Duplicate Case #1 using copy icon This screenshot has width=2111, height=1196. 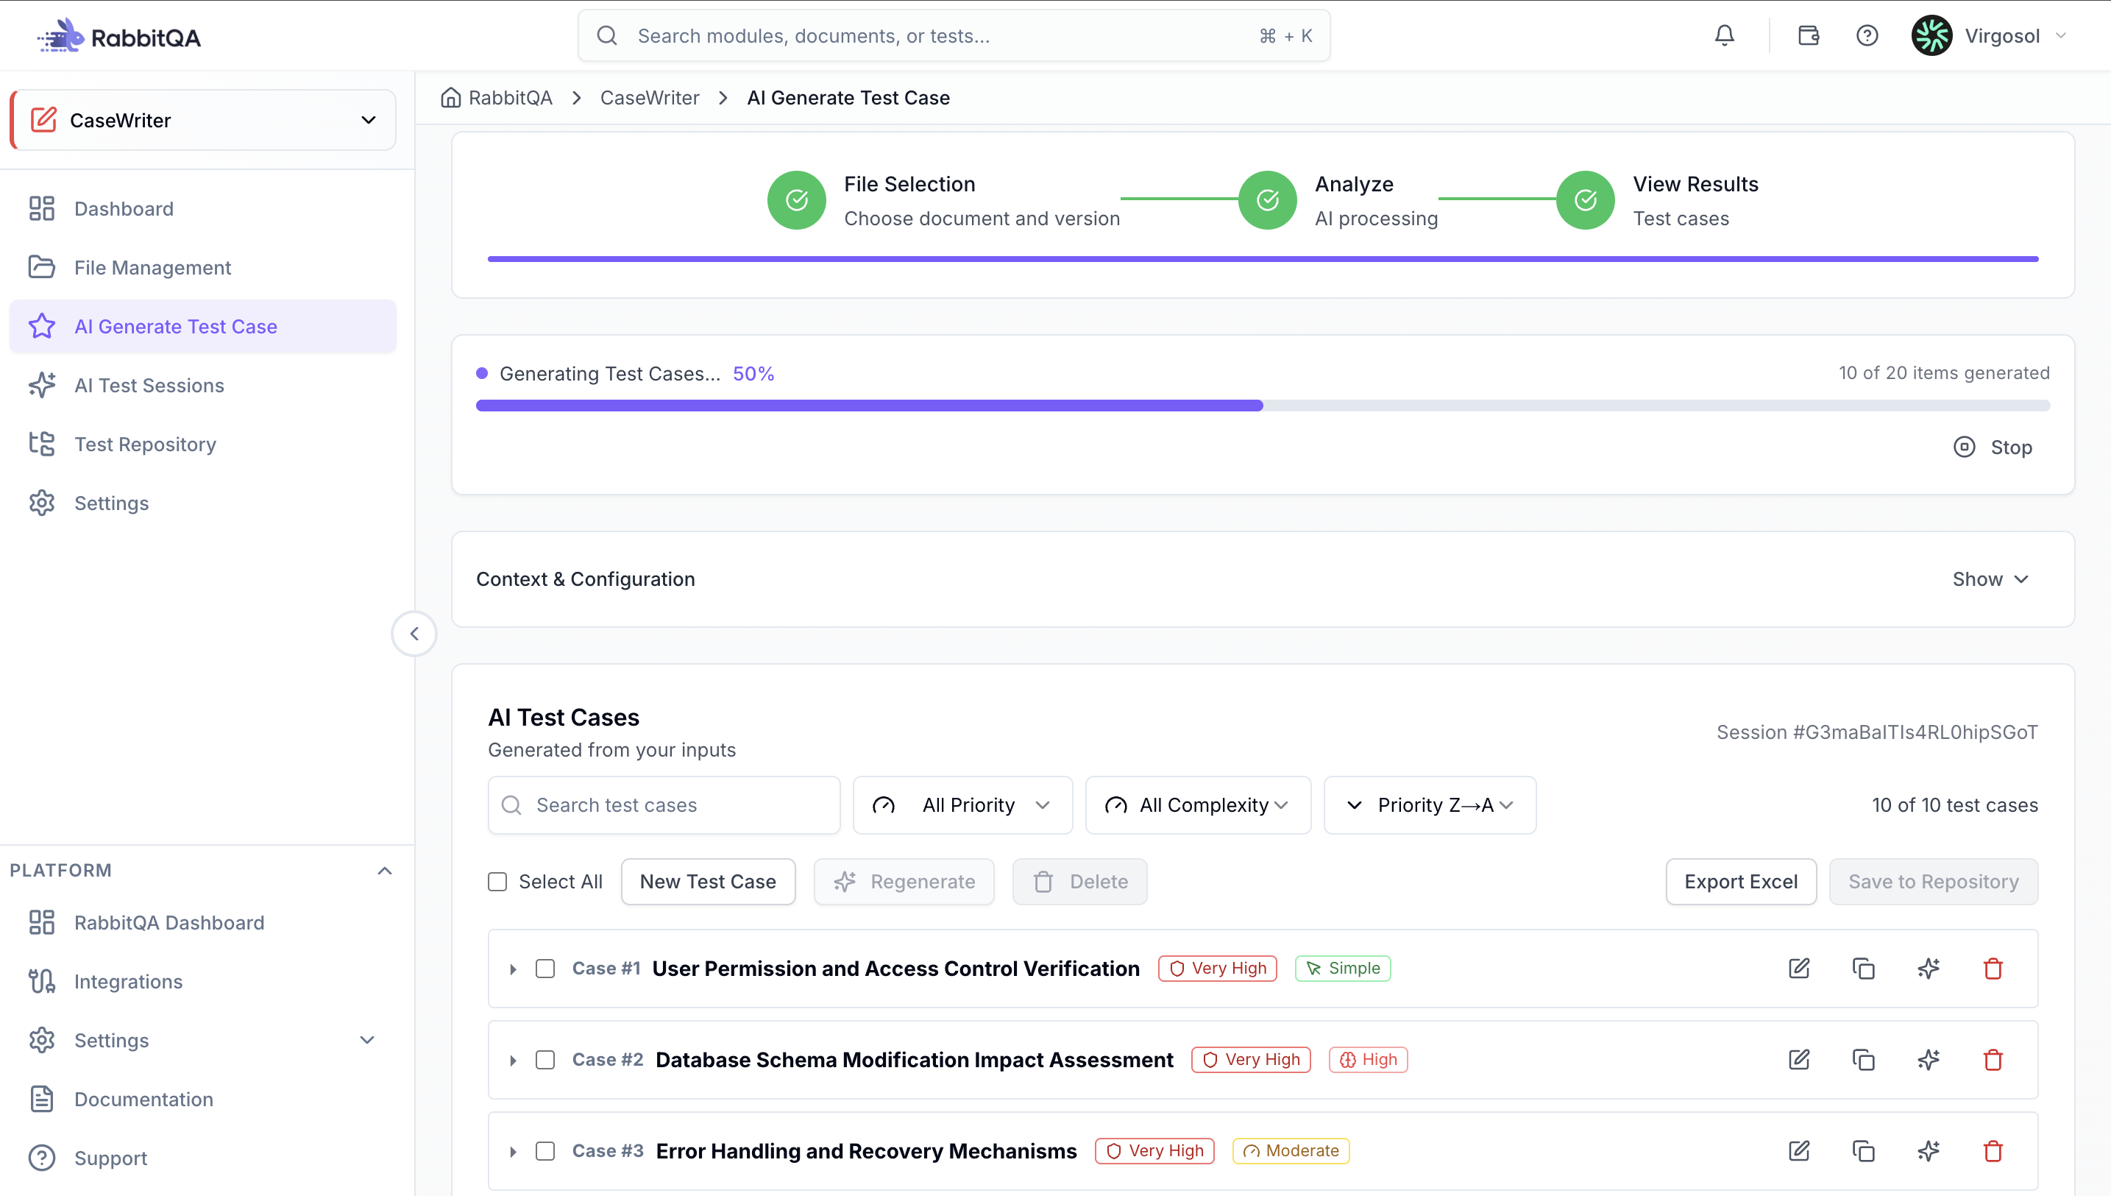1863,969
